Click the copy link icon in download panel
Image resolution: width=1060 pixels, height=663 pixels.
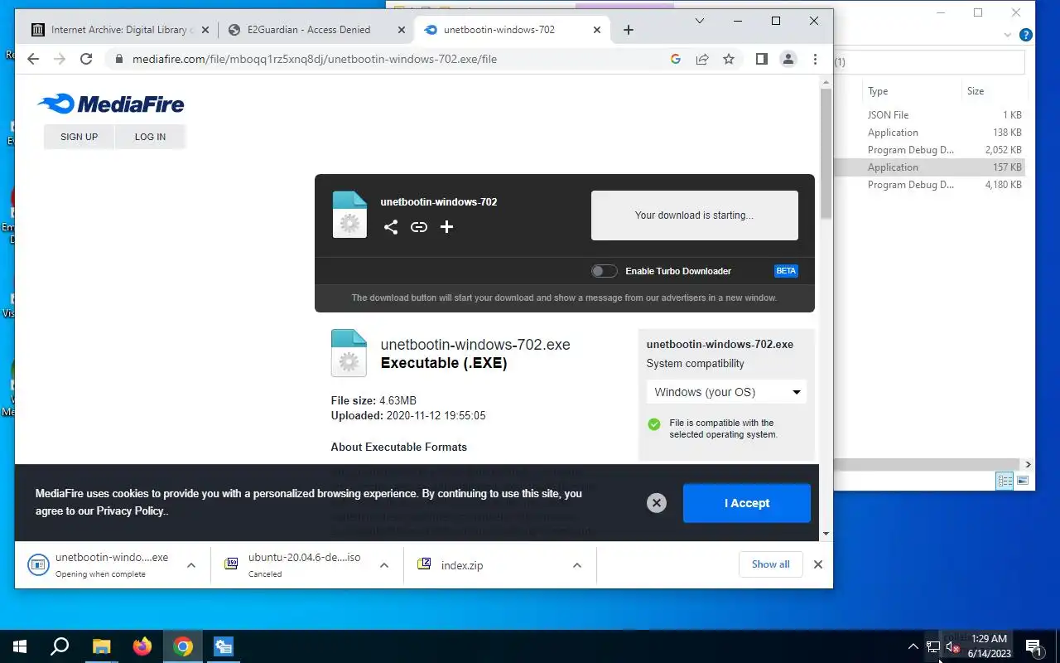coord(419,227)
